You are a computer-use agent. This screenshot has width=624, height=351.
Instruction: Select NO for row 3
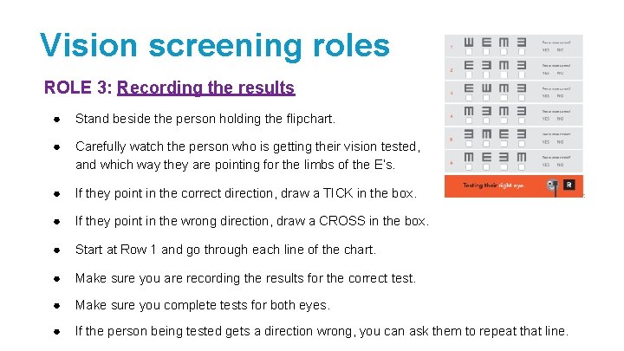click(560, 97)
